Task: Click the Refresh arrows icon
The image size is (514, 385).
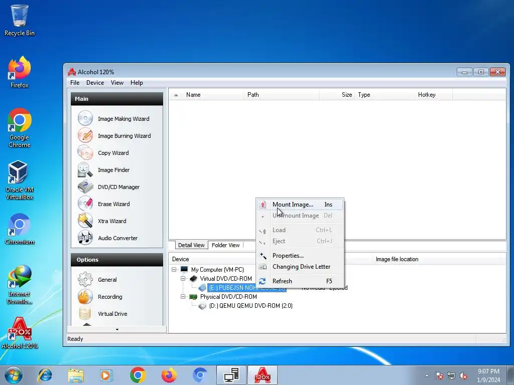Action: pyautogui.click(x=262, y=281)
